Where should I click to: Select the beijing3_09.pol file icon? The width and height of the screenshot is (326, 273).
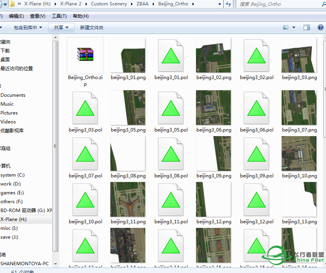click(x=257, y=154)
